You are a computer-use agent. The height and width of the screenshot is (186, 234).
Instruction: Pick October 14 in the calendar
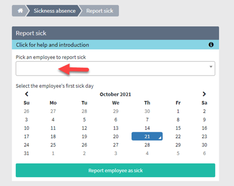[x=147, y=128]
